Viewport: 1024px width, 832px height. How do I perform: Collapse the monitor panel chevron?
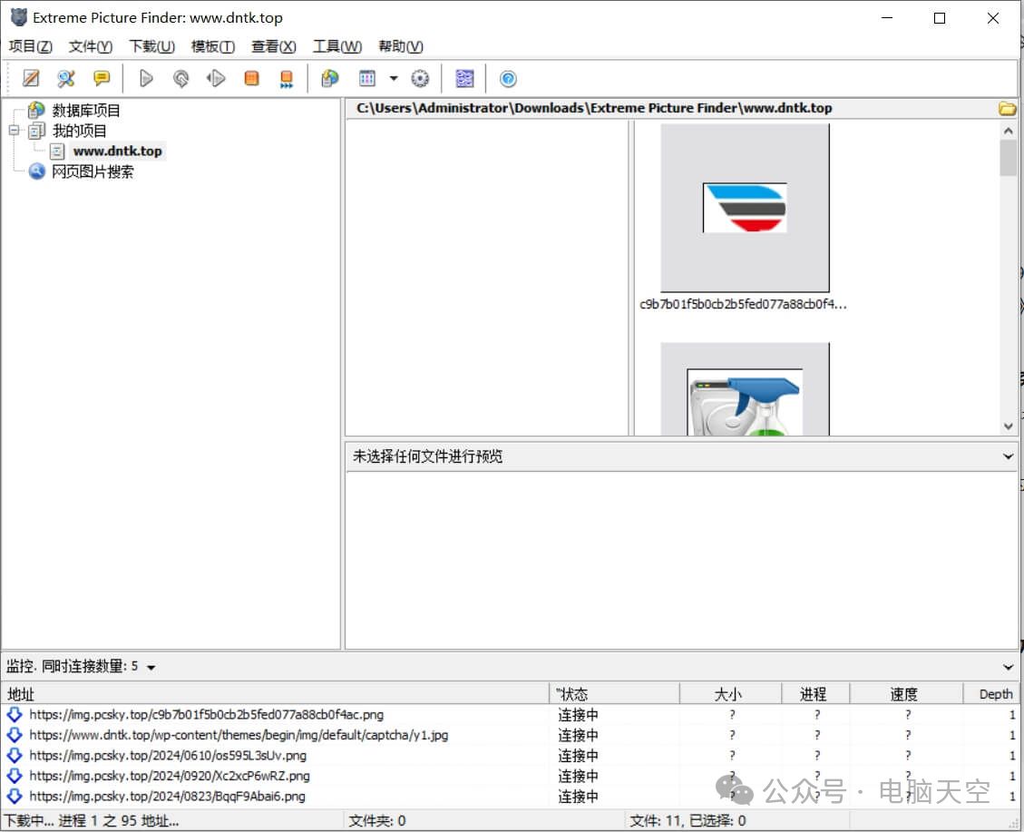click(1008, 667)
